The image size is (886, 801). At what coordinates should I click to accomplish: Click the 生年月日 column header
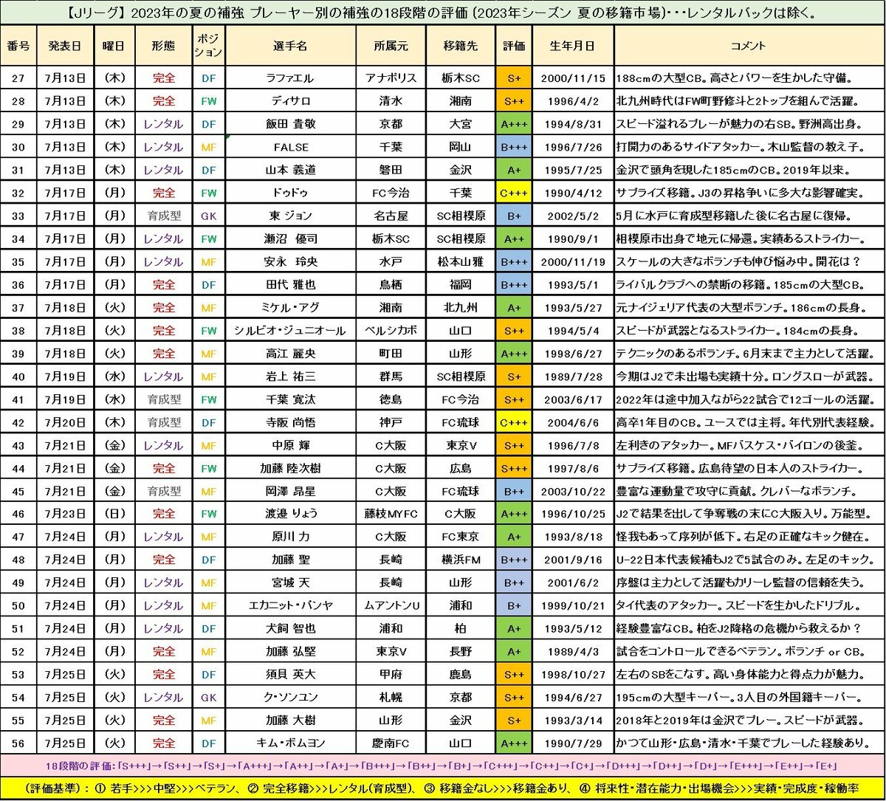coord(573,47)
